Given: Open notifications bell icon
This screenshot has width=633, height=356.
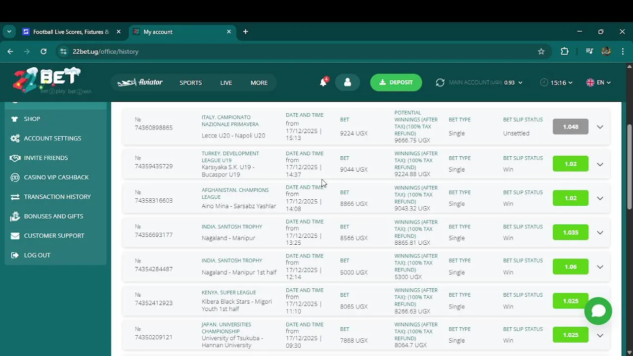Looking at the screenshot, I should tap(323, 82).
